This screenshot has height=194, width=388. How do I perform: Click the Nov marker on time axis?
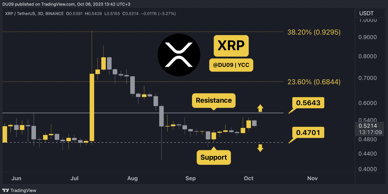(x=312, y=178)
